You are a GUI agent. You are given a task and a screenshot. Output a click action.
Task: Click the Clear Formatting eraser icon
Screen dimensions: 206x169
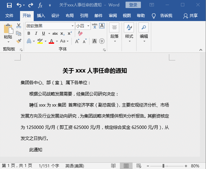coord(80,33)
